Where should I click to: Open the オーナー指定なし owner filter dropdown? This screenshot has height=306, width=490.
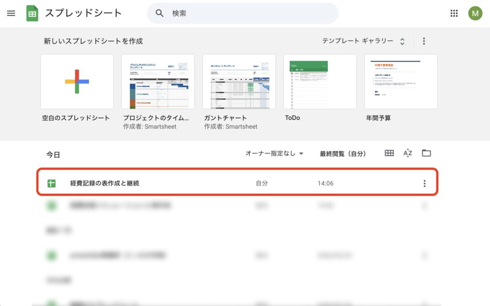[274, 153]
